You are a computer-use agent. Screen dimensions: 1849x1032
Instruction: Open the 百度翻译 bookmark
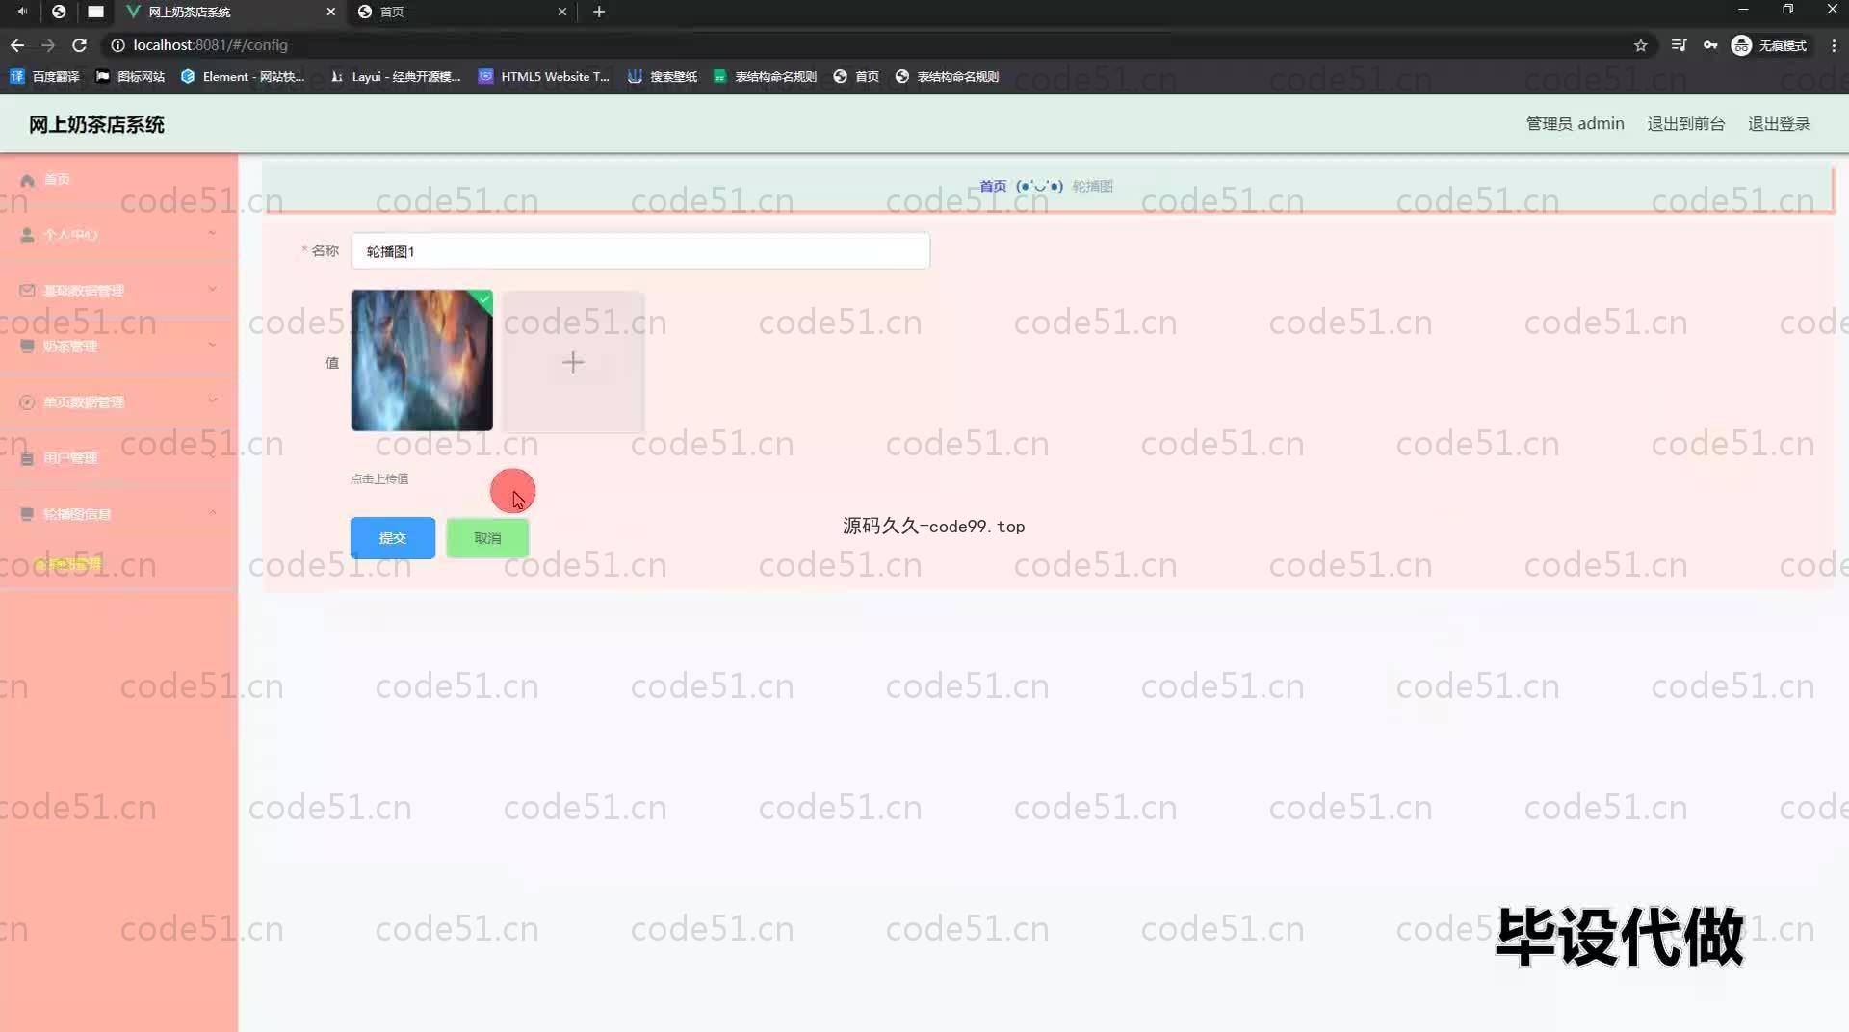[44, 76]
